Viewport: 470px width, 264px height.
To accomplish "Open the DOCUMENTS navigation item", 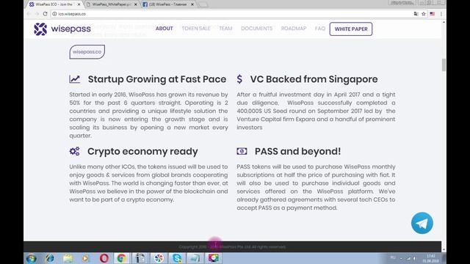I will click(x=256, y=29).
